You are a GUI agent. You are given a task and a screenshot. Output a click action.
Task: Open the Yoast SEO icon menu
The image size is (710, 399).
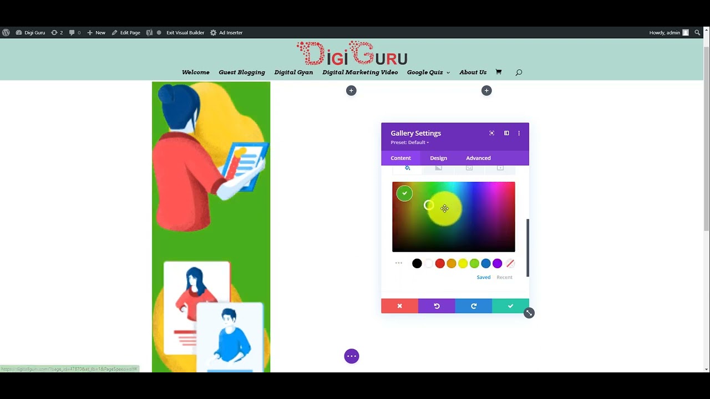tap(149, 33)
